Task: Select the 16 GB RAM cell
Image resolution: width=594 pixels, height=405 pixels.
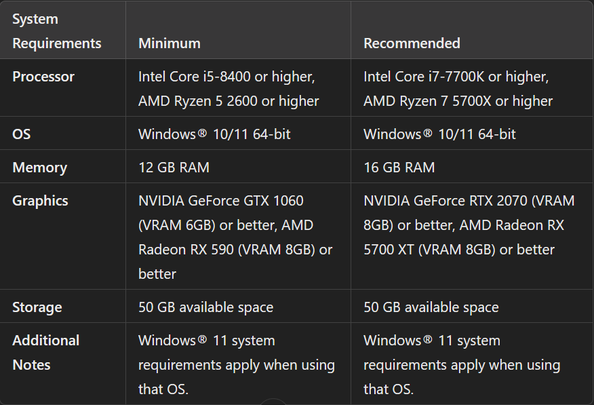Action: click(399, 168)
